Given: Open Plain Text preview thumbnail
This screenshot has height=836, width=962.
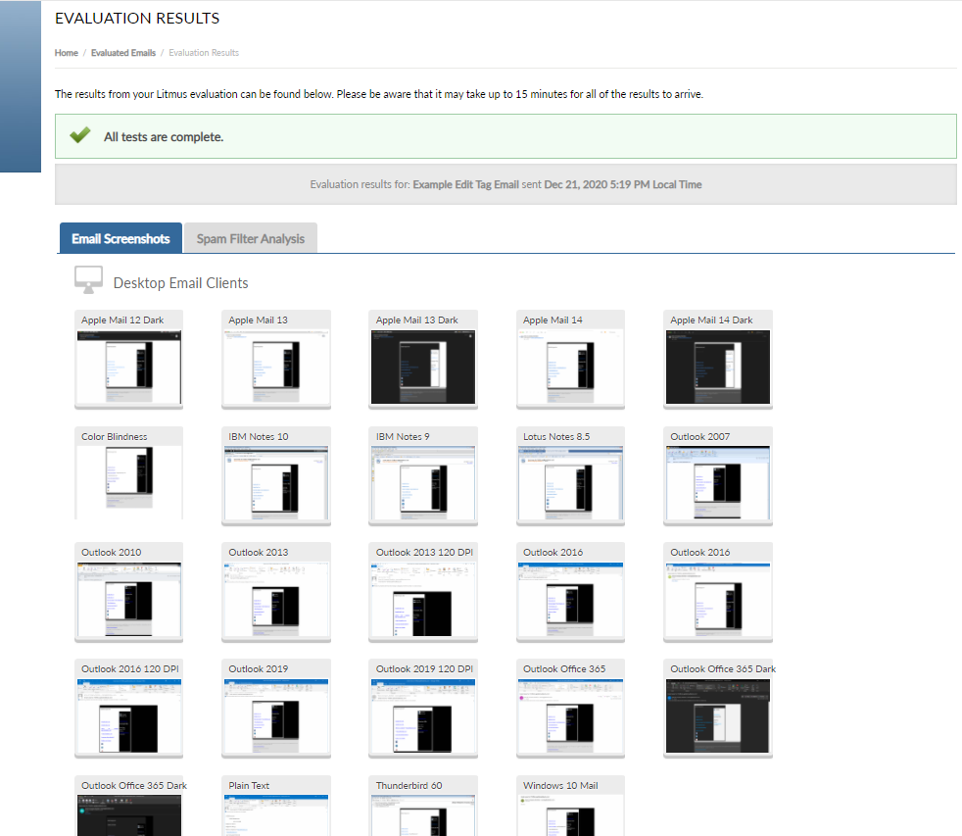Looking at the screenshot, I should (276, 815).
